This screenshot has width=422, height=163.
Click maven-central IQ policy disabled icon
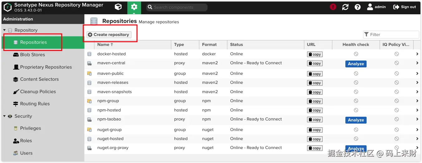pos(397,63)
